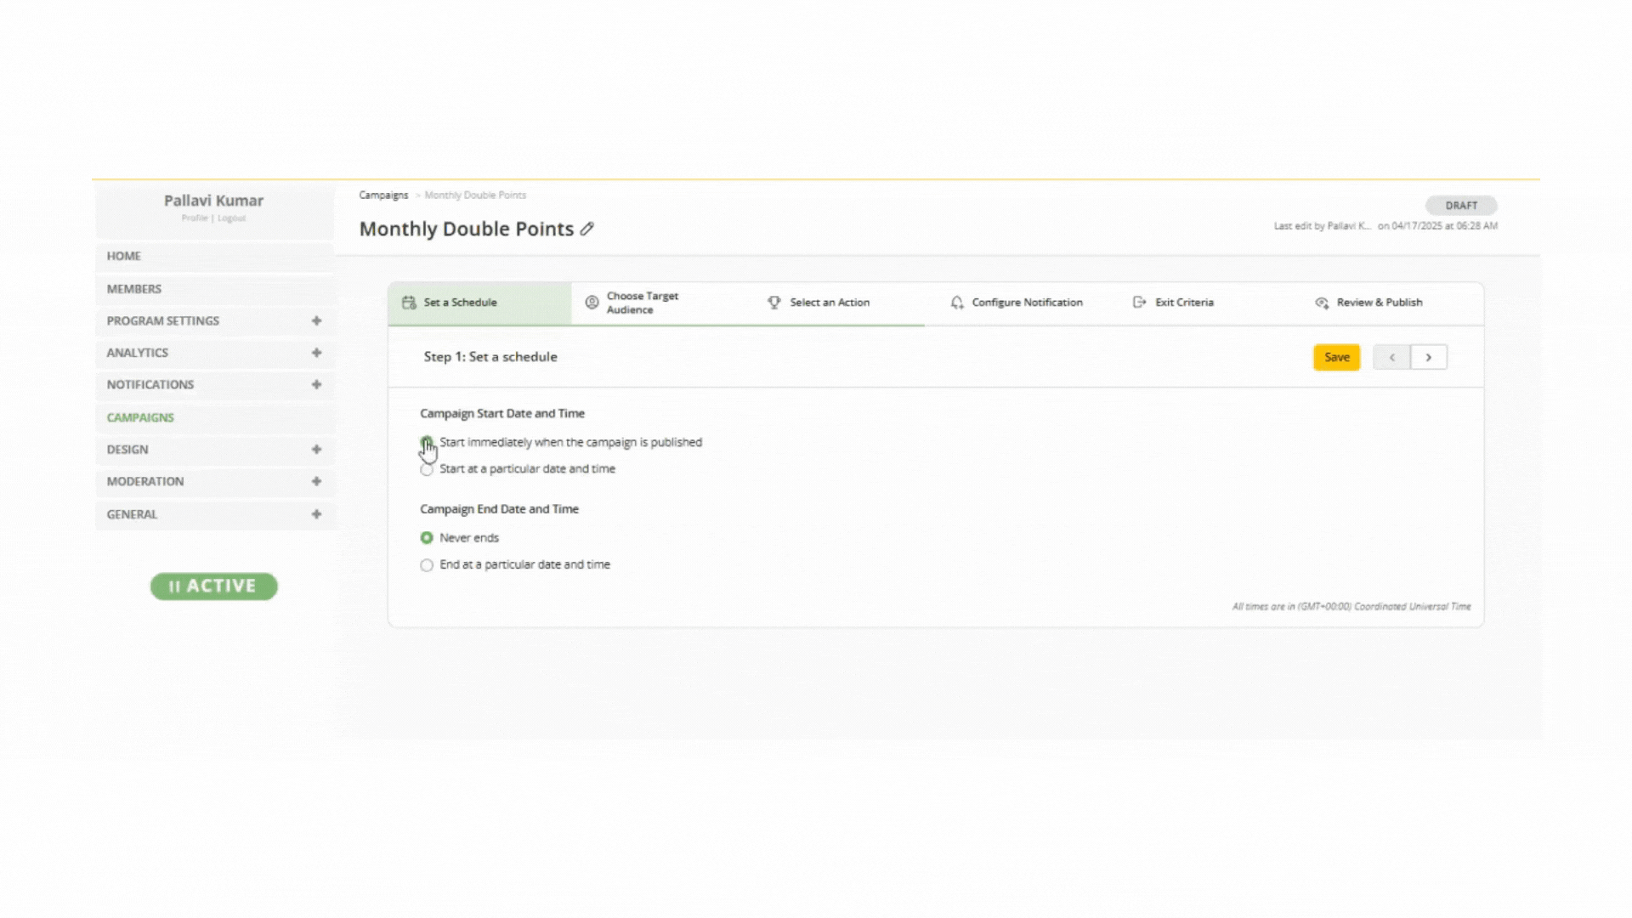1632x918 pixels.
Task: Go to next step with right arrow
Action: click(1428, 357)
